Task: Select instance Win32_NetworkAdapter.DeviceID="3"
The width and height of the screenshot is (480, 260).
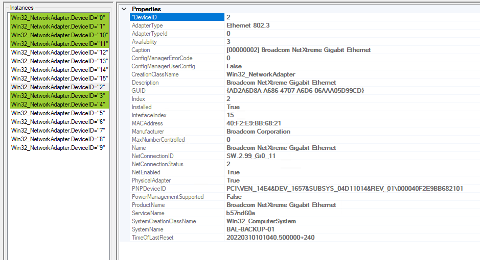Action: [58, 95]
